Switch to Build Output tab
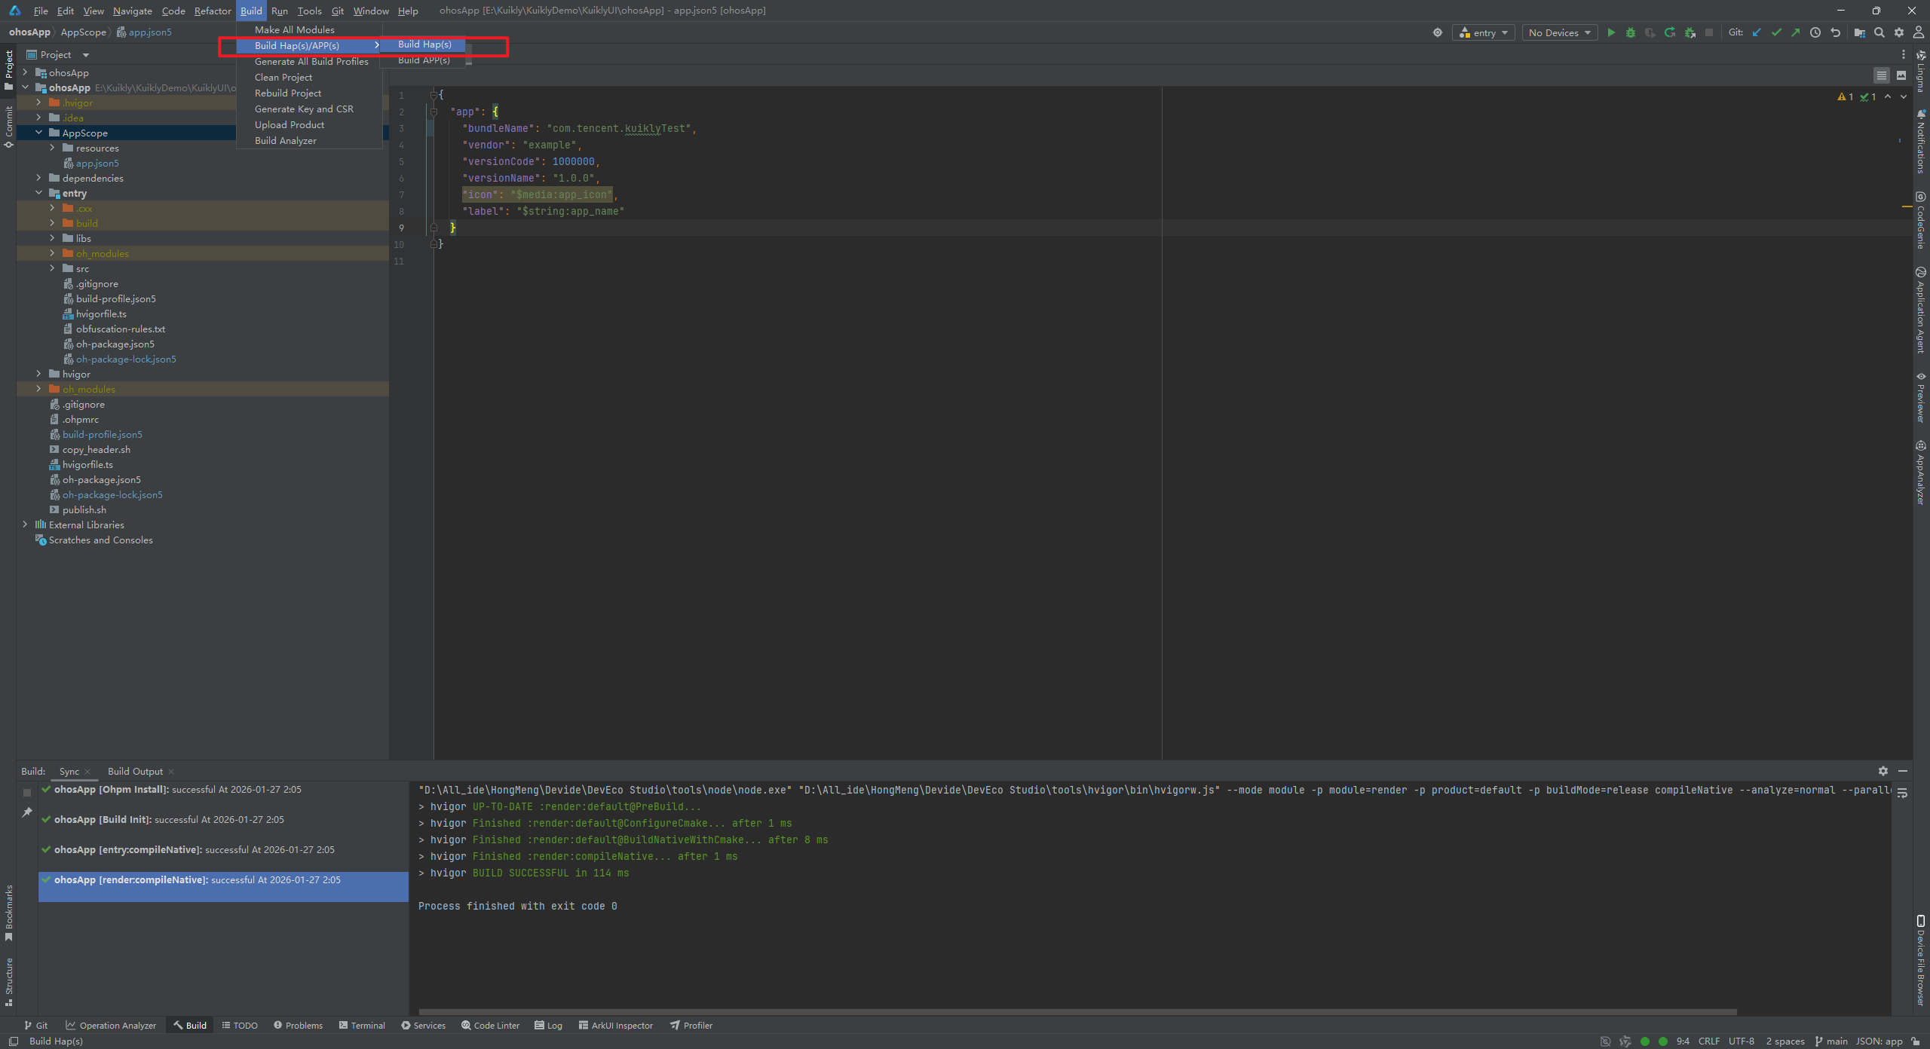The height and width of the screenshot is (1049, 1930). point(135,771)
